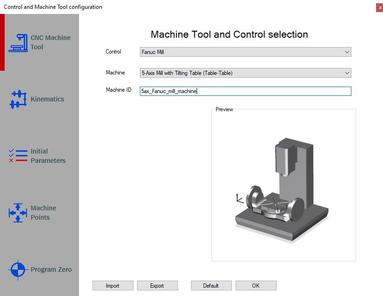Close the configuration window with red X
The image size is (383, 296).
coord(380,7)
